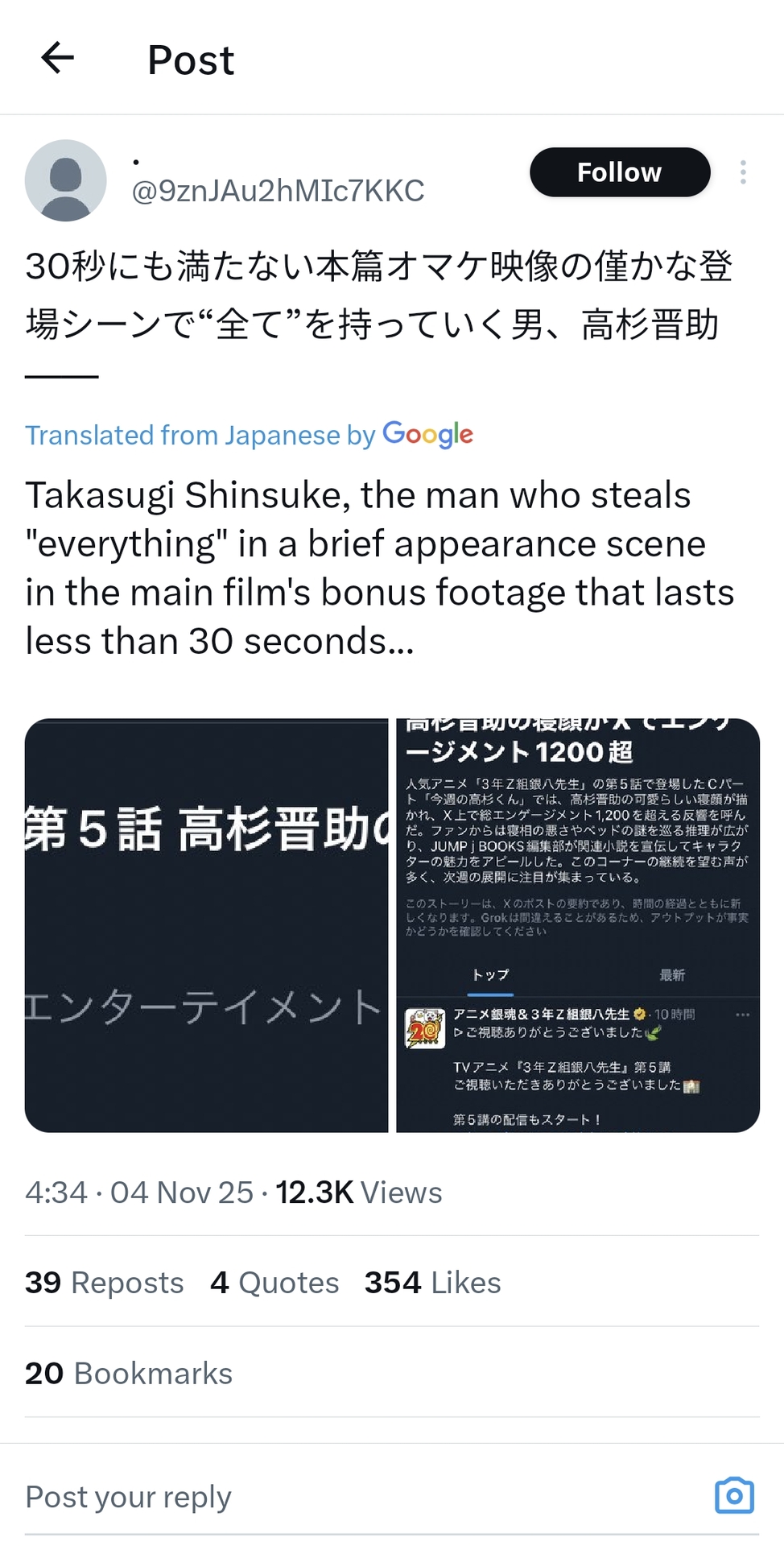
Task: Open the left image showing 第5話 高杉晋助
Action: pos(206,925)
